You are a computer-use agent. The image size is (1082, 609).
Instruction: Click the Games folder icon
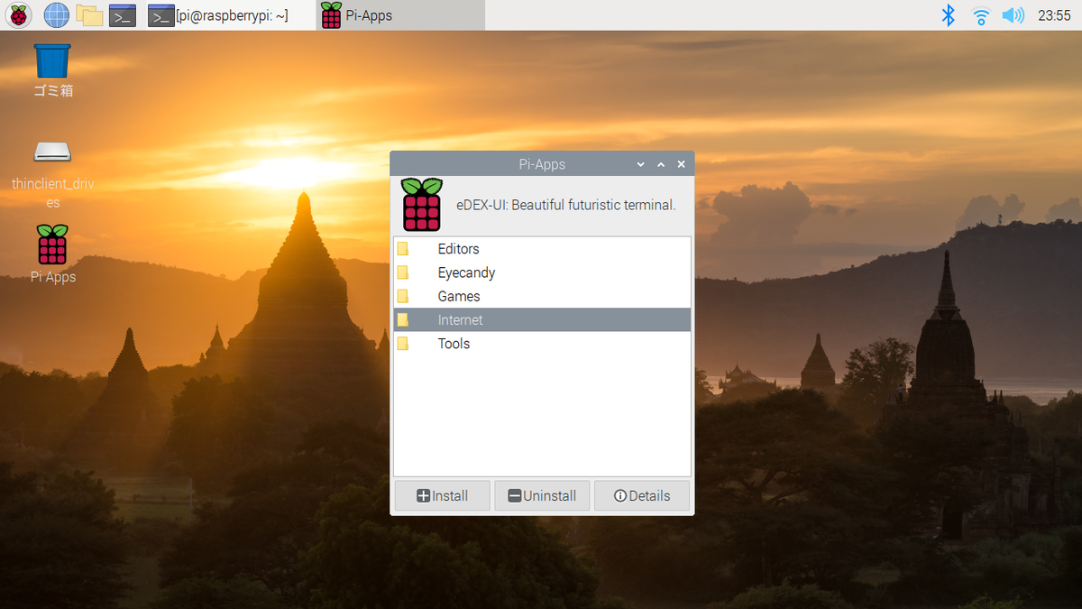403,296
